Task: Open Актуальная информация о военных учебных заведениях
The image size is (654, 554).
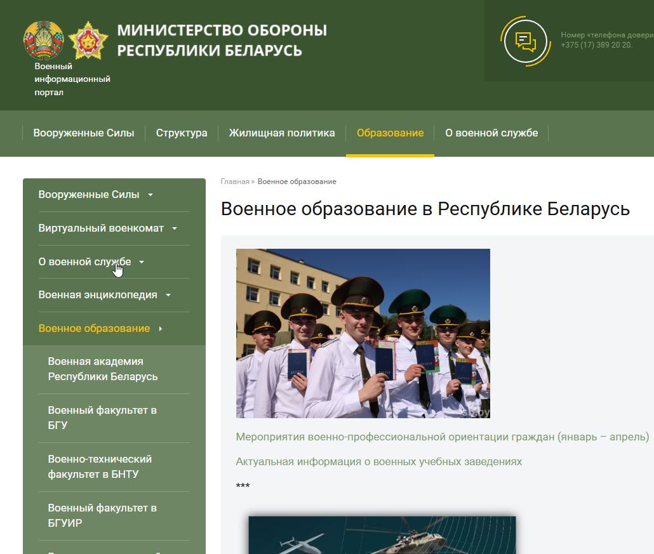Action: point(378,461)
